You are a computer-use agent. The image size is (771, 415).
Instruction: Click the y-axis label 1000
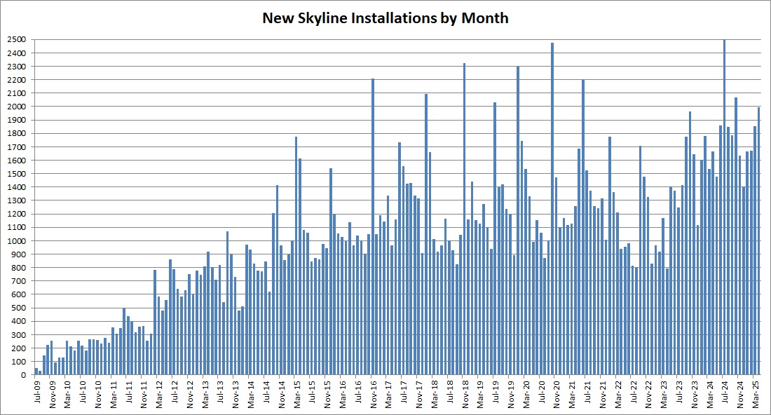[17, 241]
